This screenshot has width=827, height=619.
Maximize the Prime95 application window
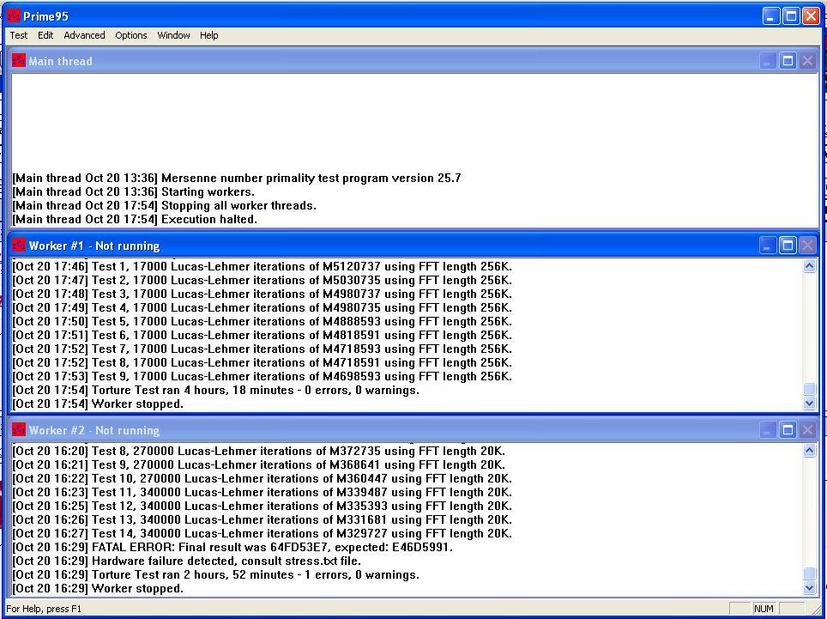[x=791, y=15]
